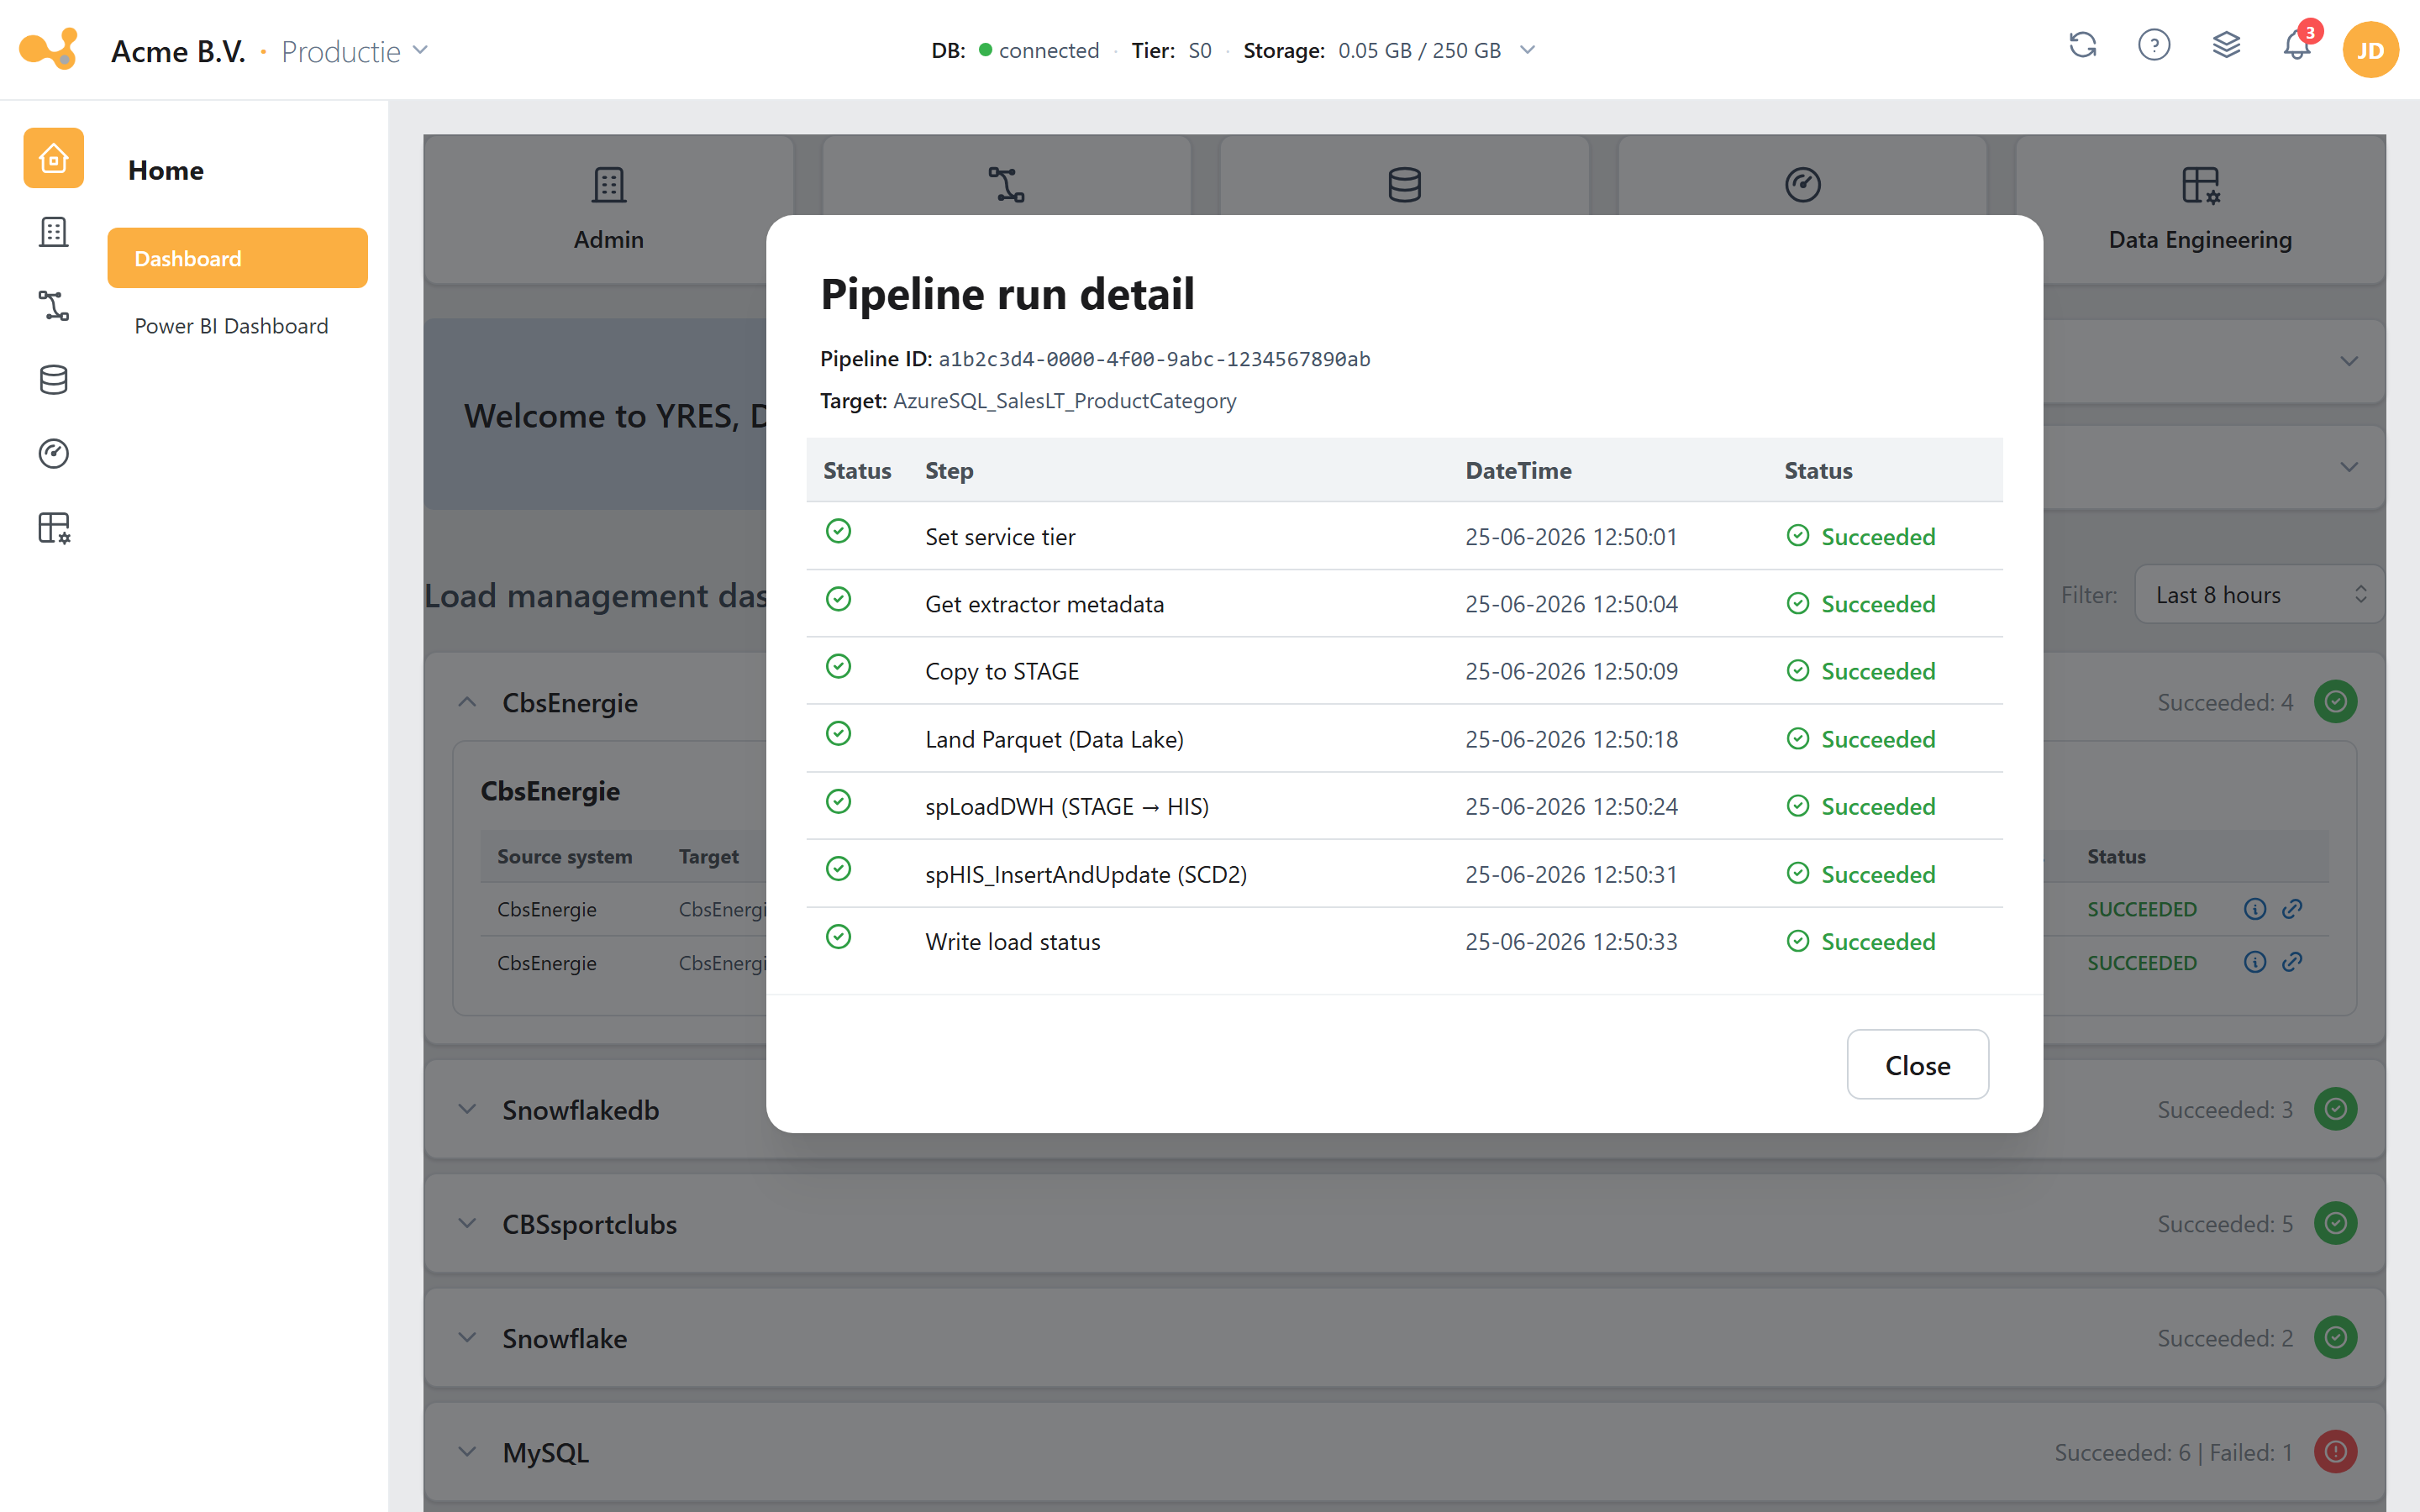Click info icon on first SUCCEEDED row
This screenshot has width=2420, height=1512.
(x=2254, y=909)
